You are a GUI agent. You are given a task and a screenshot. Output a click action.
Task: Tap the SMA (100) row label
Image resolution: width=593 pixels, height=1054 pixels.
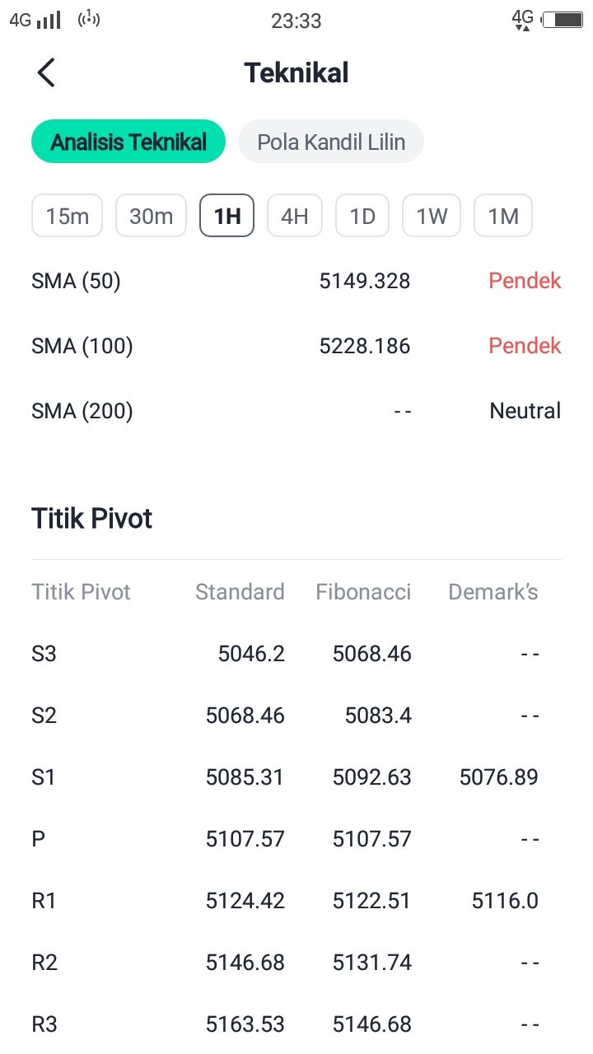coord(82,346)
